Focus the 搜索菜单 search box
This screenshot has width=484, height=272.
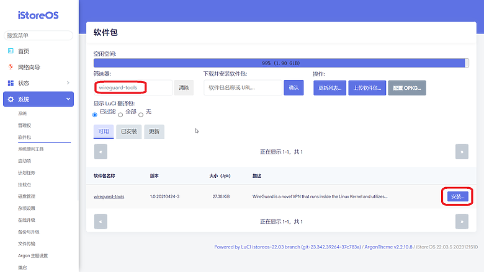(38, 35)
